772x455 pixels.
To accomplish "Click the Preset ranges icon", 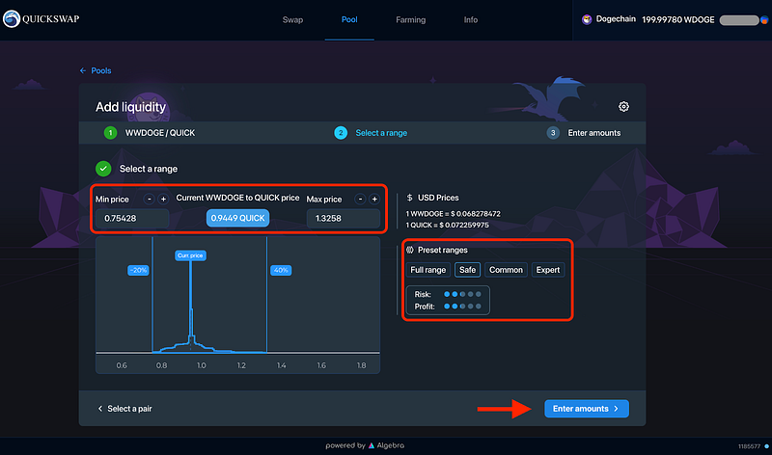I will (409, 250).
